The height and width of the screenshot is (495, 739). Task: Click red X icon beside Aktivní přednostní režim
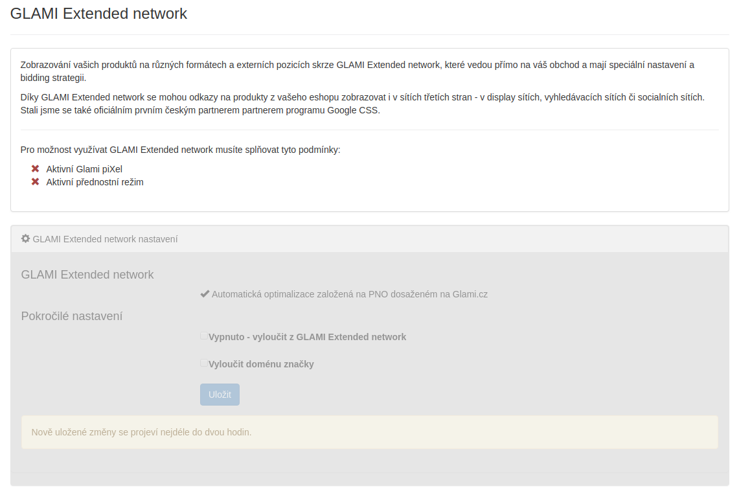[x=36, y=182]
